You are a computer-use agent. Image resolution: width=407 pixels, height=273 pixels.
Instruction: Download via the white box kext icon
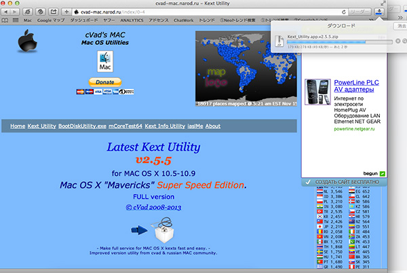click(x=163, y=230)
